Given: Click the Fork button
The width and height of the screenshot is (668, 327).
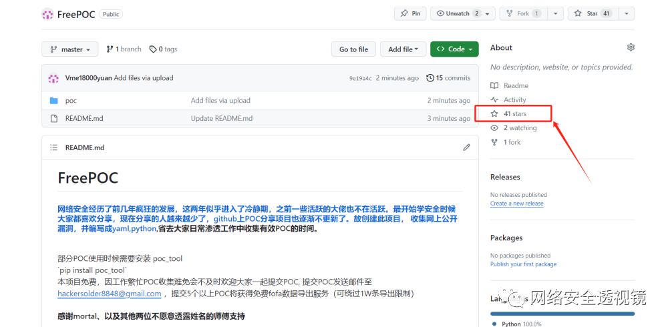Looking at the screenshot, I should click(x=523, y=13).
